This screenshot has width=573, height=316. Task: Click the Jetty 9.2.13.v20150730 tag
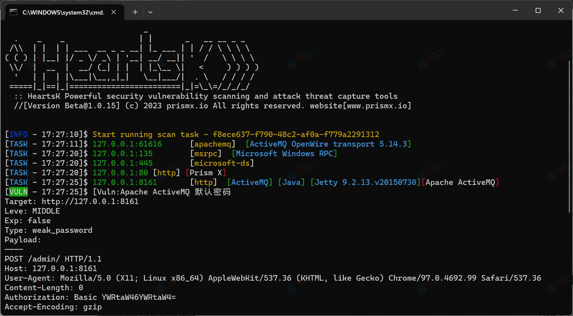[365, 182]
